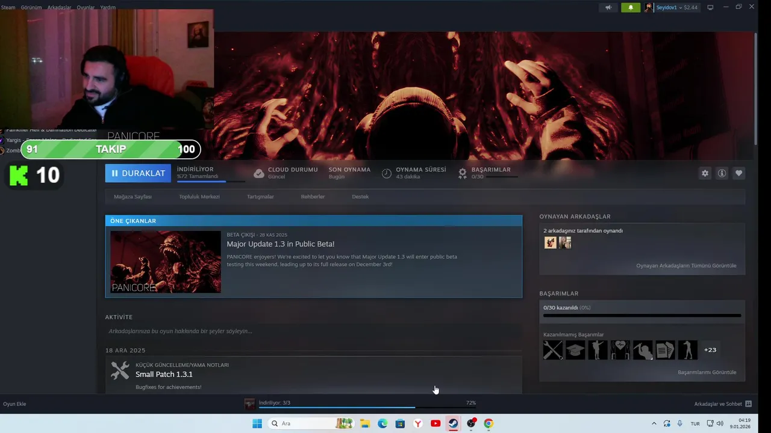The height and width of the screenshot is (433, 771).
Task: Open Topluluk Merkezi tab
Action: tap(199, 197)
